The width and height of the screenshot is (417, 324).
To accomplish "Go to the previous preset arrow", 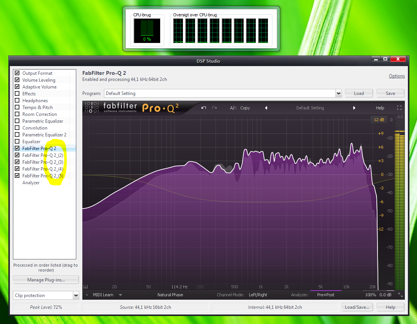I will coord(266,108).
